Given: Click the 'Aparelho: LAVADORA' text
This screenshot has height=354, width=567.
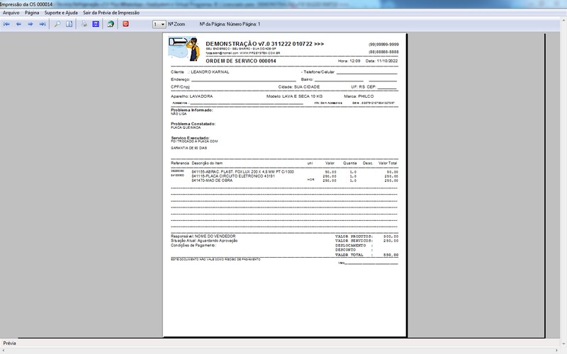Looking at the screenshot, I should click(x=191, y=96).
